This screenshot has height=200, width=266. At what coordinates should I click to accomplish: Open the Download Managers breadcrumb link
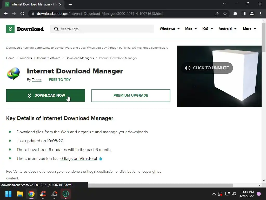point(79,58)
